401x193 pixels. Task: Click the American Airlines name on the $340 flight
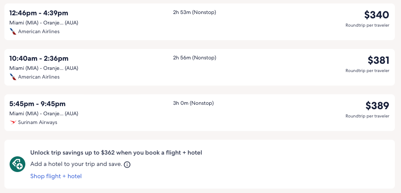(x=39, y=31)
